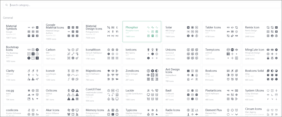Image resolution: width=282 pixels, height=117 pixels.
Task: Click the four-squares apps icon in Octicons
Action: (77, 99)
